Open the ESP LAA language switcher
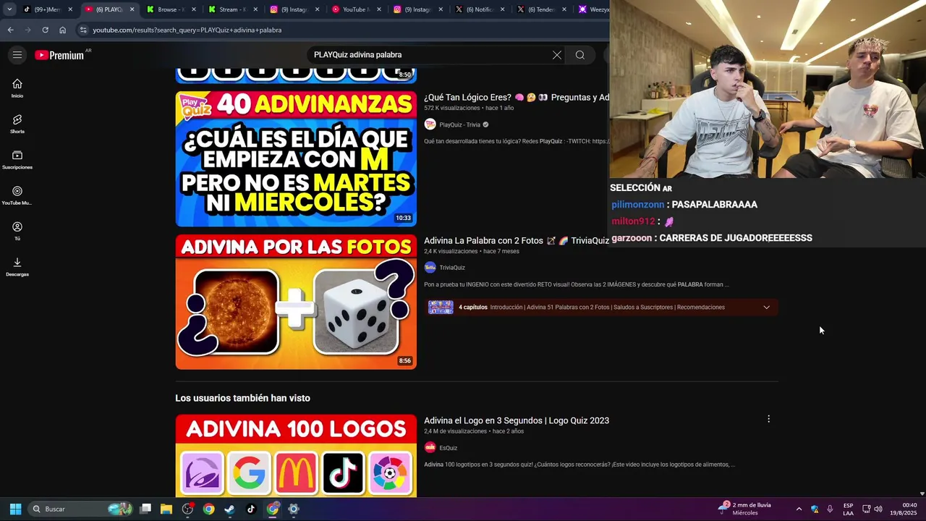Viewport: 926px width, 521px height. coord(848,509)
